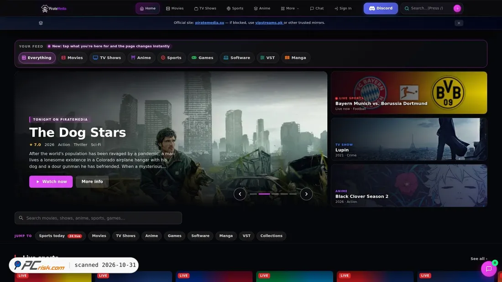Jump to Collections section chip
502x282 pixels.
point(271,236)
